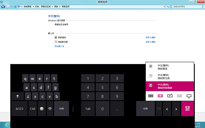
Task: Open Internet Explorer from the taskbar
Action: 7,125
